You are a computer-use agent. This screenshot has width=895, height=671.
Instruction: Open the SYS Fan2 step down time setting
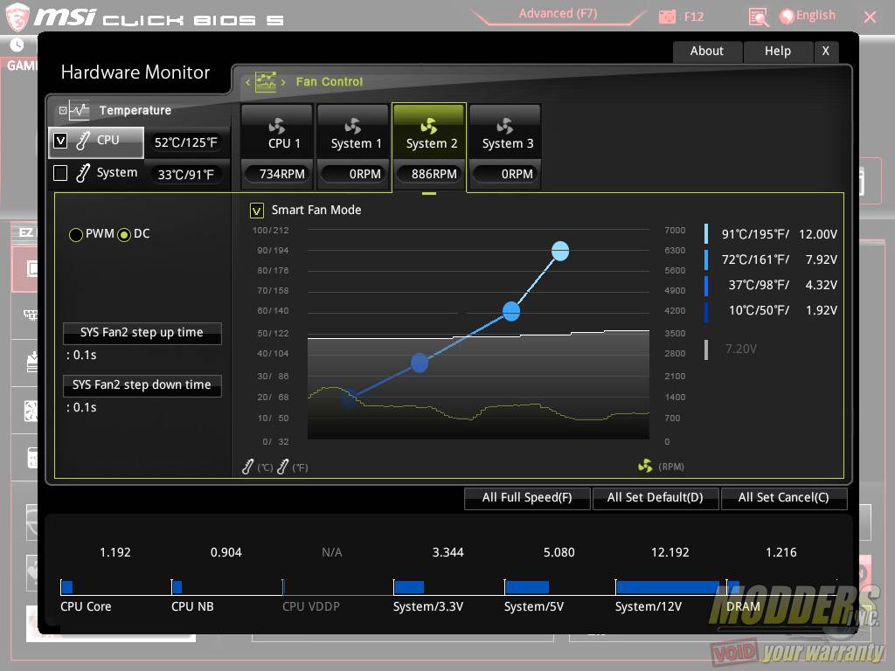pyautogui.click(x=142, y=385)
